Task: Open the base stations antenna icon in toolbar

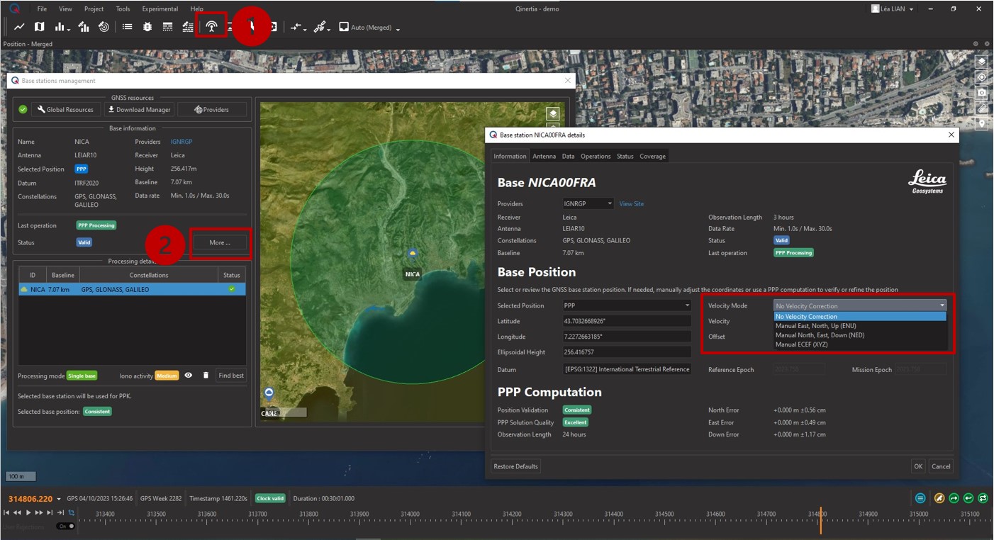Action: 211,27
